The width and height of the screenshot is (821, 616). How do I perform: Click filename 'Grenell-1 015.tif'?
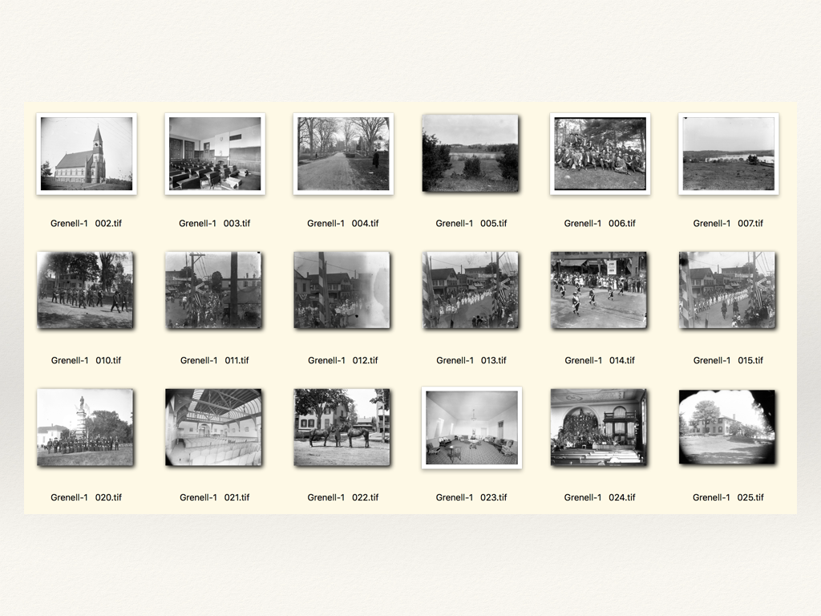[728, 360]
